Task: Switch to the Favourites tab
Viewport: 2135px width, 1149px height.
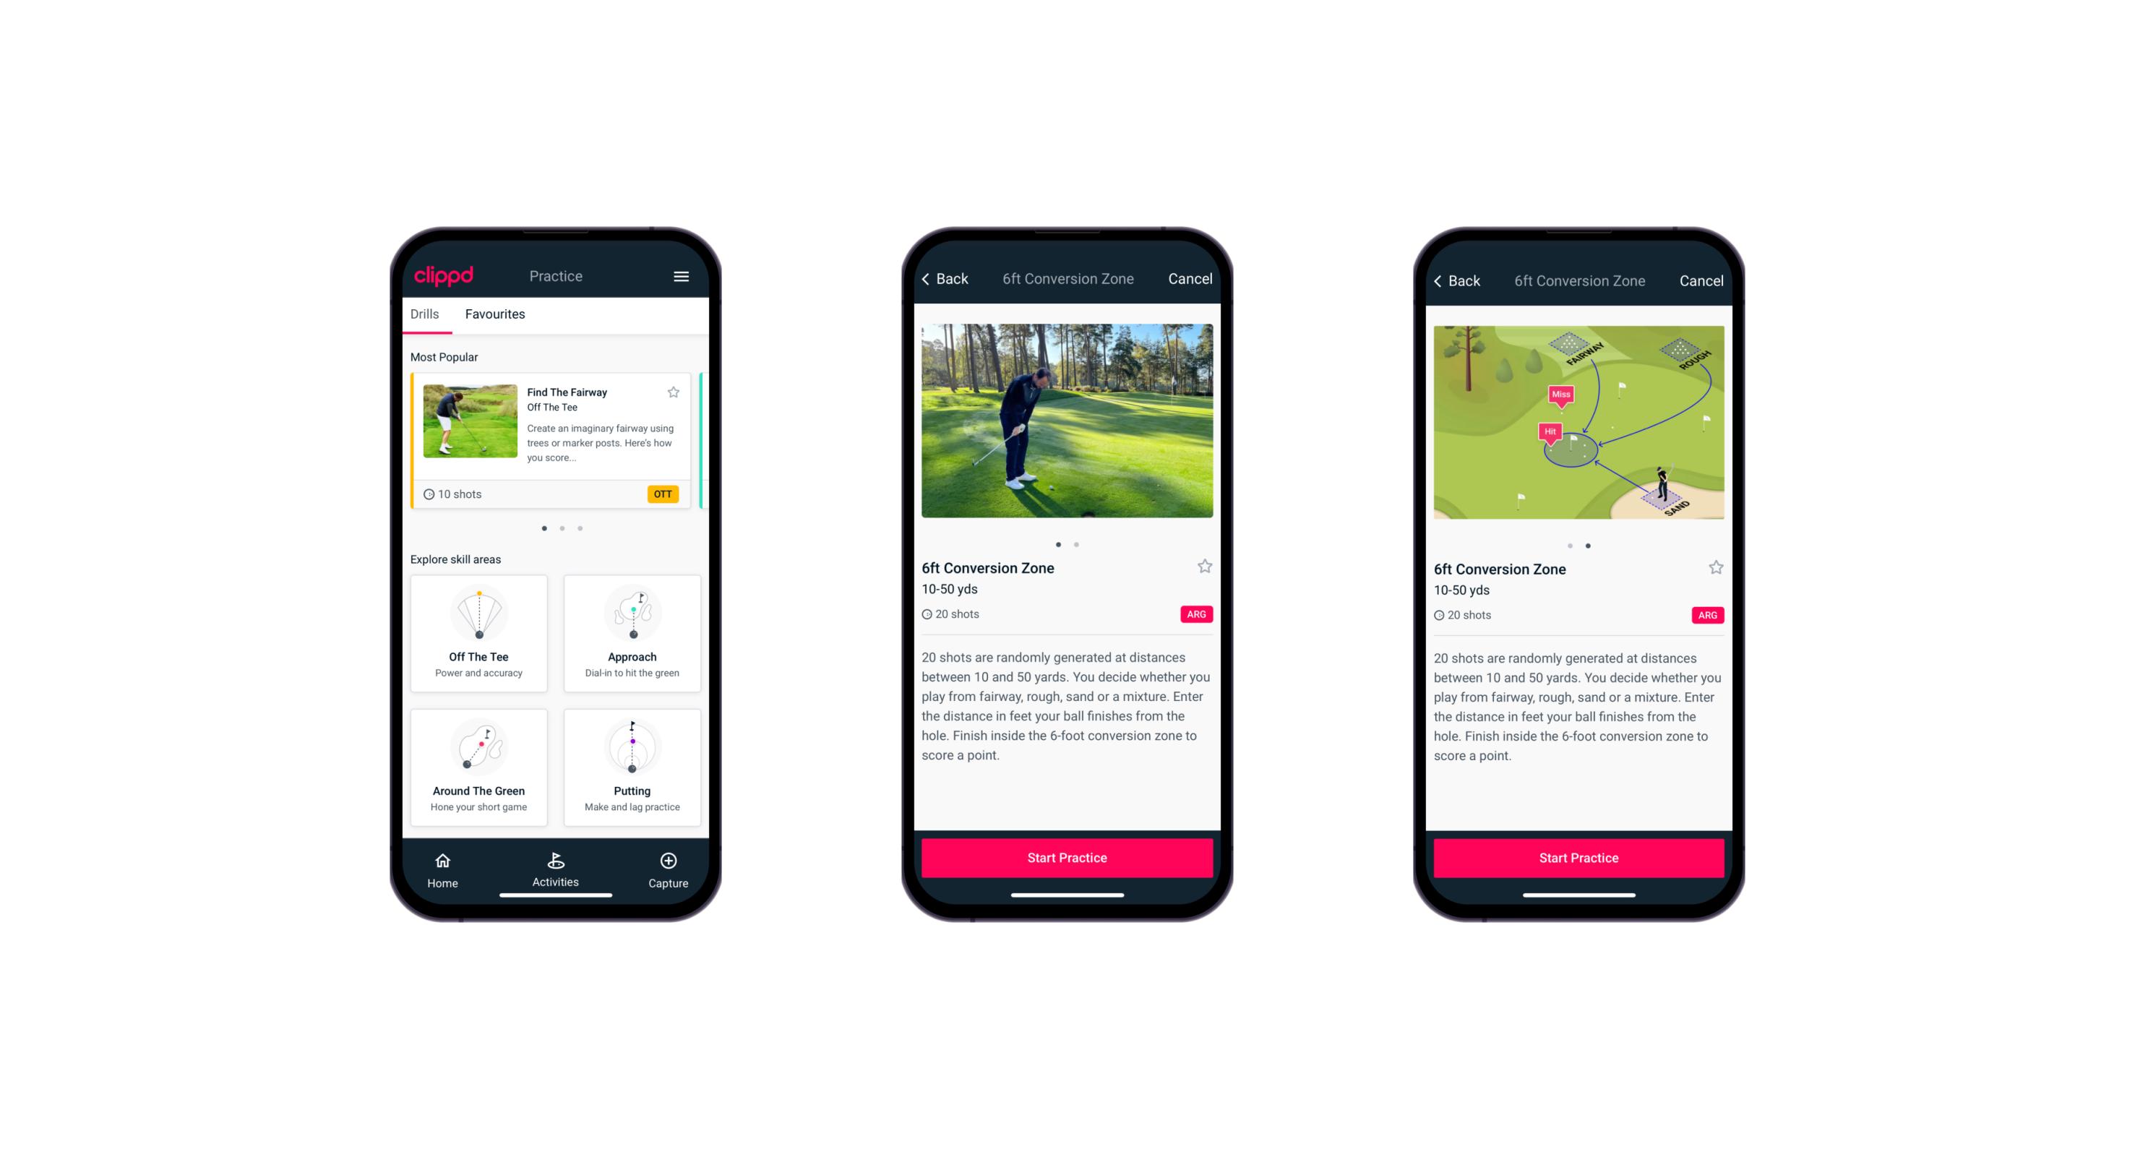Action: point(495,314)
